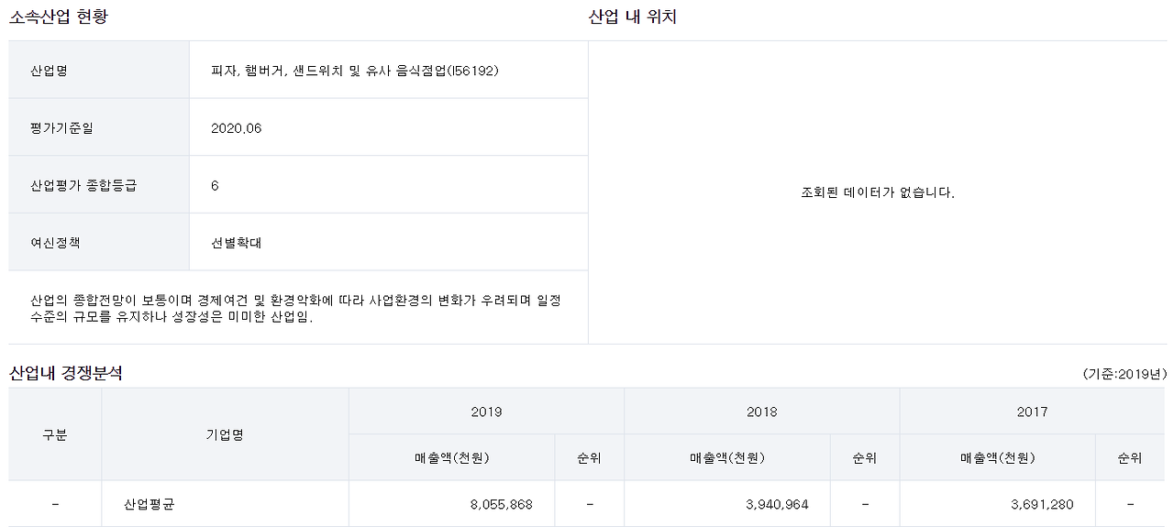Select the 2019 year column header

(486, 412)
